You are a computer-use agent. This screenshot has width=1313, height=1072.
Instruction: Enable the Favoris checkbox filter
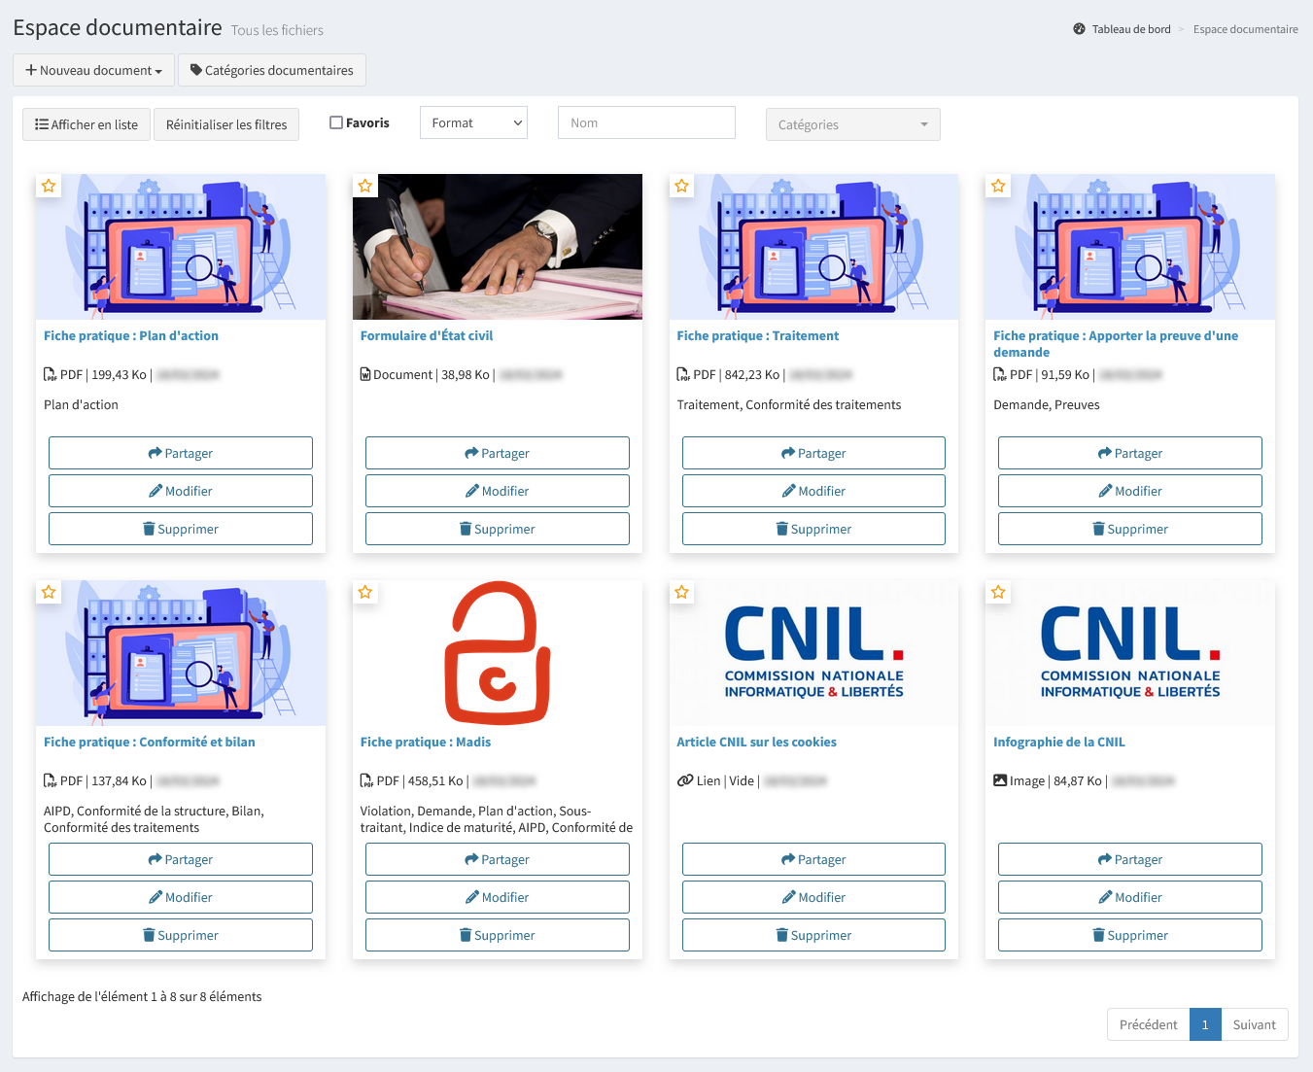point(336,122)
